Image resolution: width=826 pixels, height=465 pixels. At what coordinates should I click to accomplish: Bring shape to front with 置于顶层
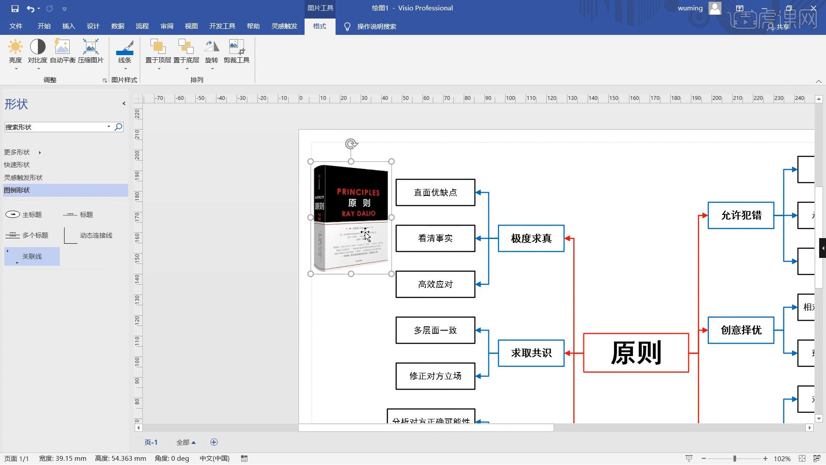point(158,52)
